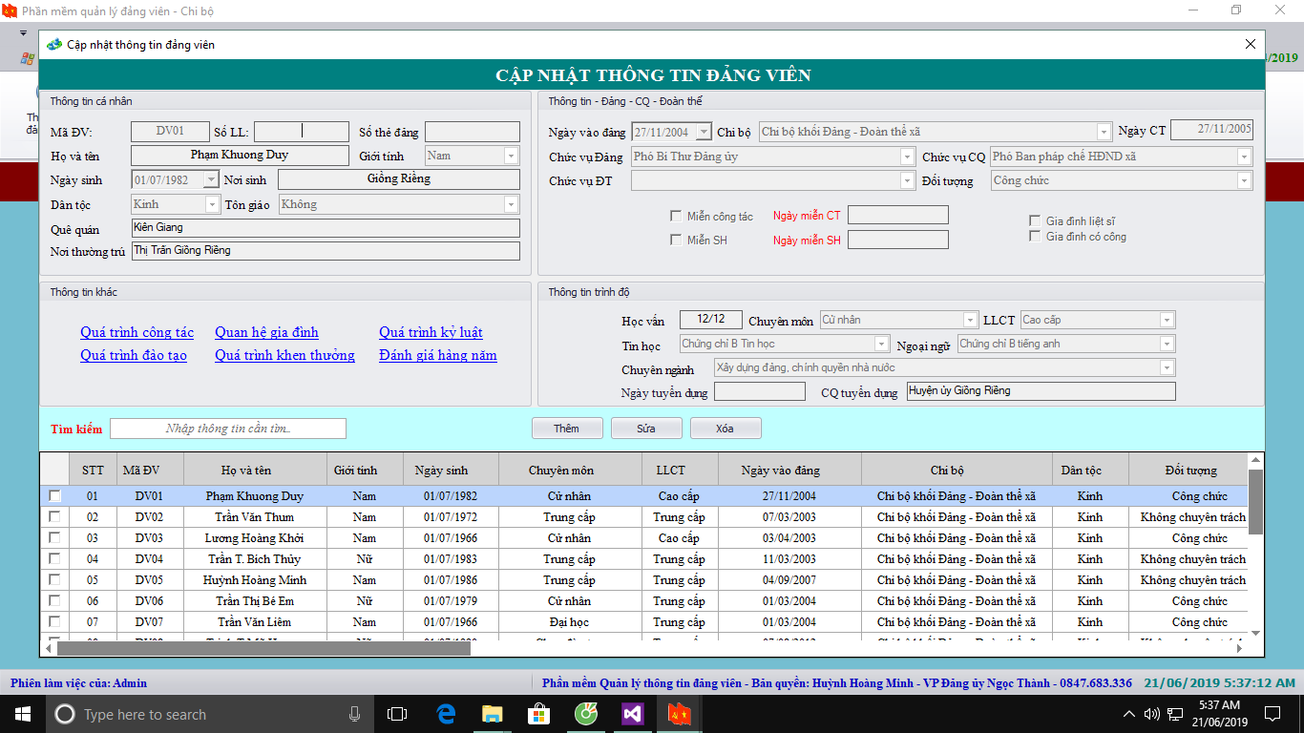Screen dimensions: 1304x733
Task: Open the Chức vụ CQ dropdown
Action: (1244, 157)
